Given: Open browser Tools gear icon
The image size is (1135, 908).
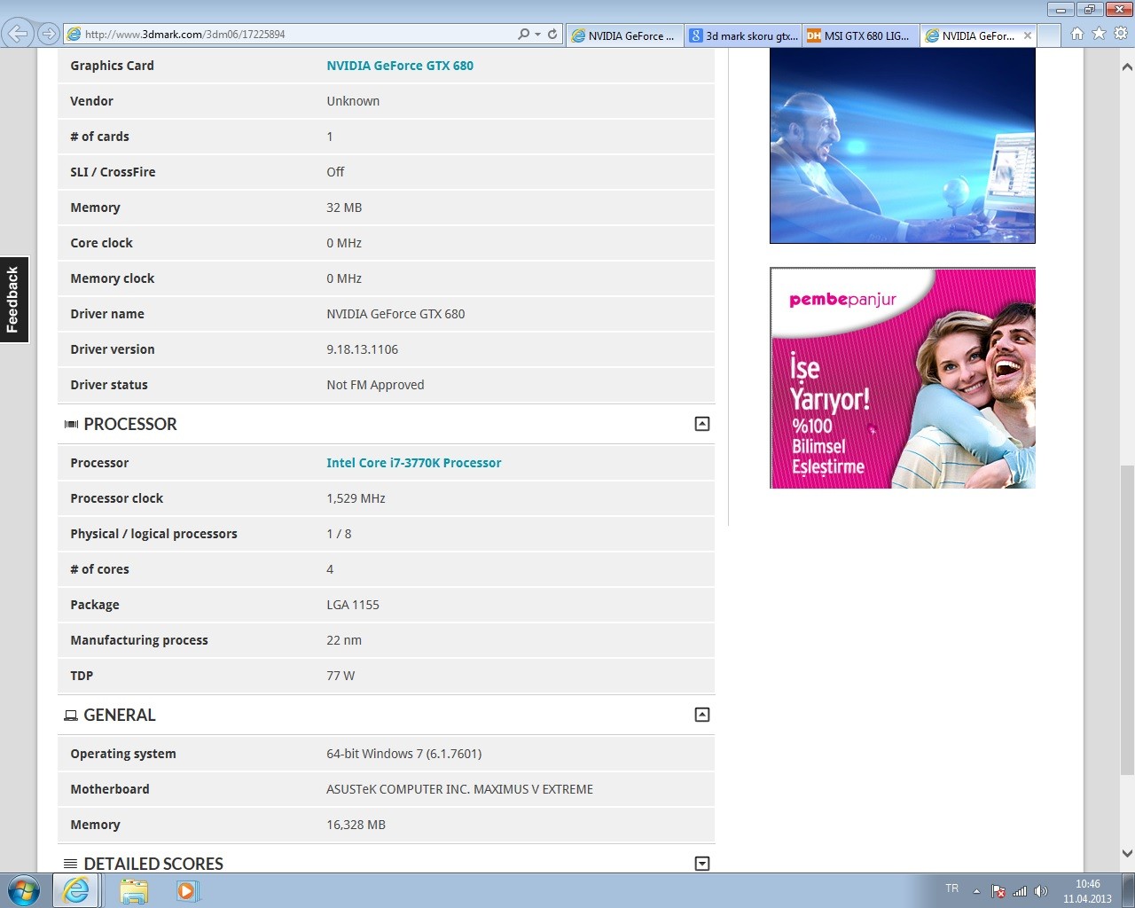Looking at the screenshot, I should pos(1121,34).
